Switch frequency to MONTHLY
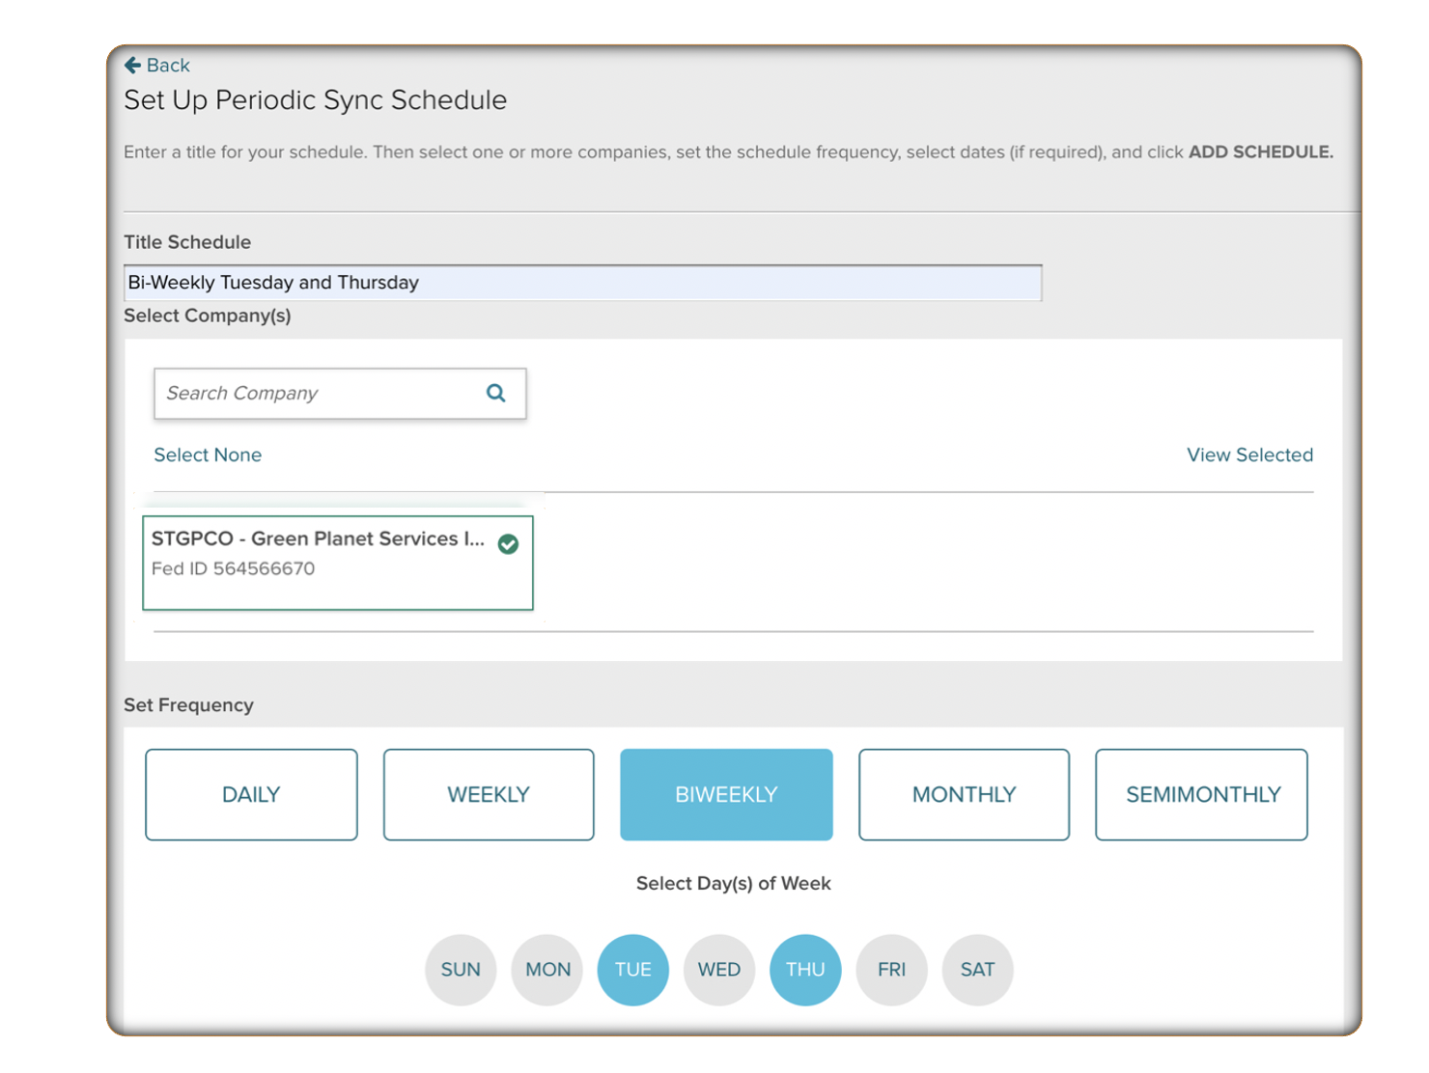Screen dimensions: 1429x1073 pyautogui.click(x=964, y=794)
